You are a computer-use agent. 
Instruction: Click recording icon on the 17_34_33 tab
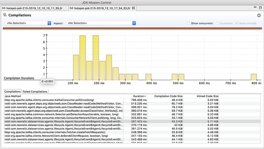(x=72, y=8)
